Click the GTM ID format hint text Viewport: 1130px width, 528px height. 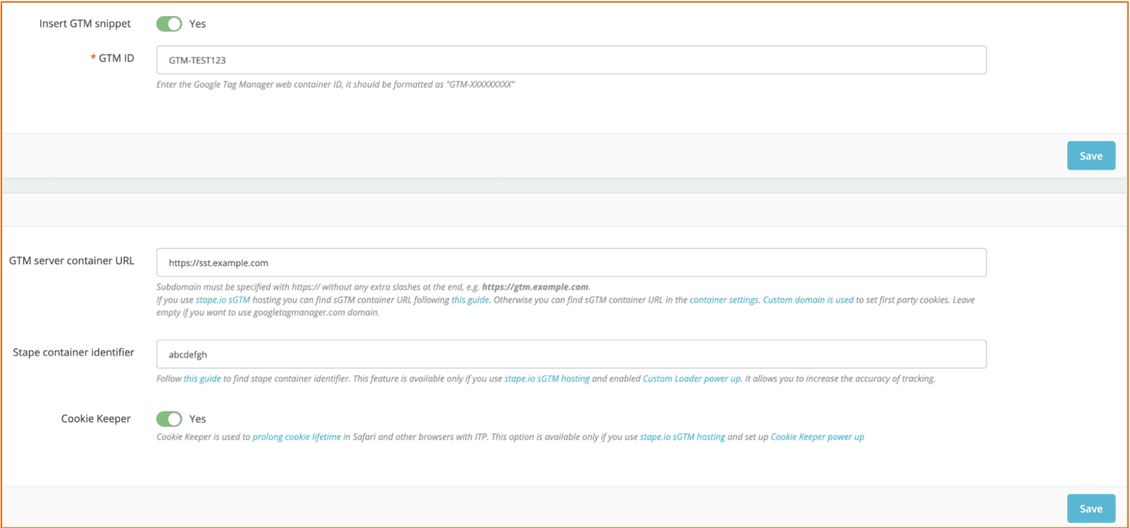(335, 85)
